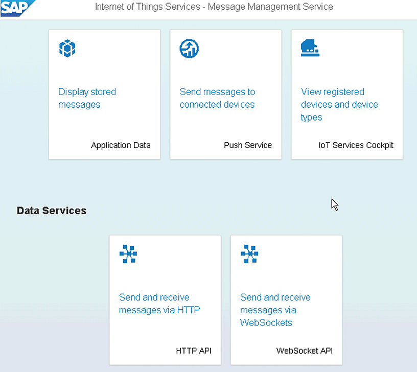Open 'Send and receive messages via HTTP'
417x372 pixels.
[x=159, y=304]
